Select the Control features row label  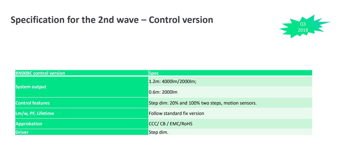(82, 103)
